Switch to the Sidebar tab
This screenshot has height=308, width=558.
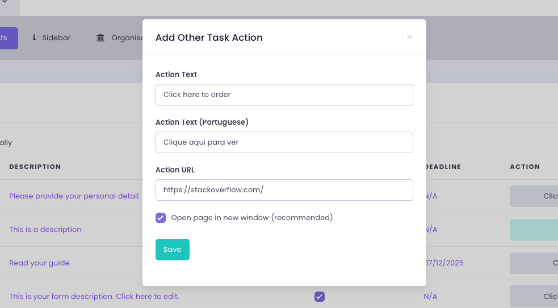(56, 38)
